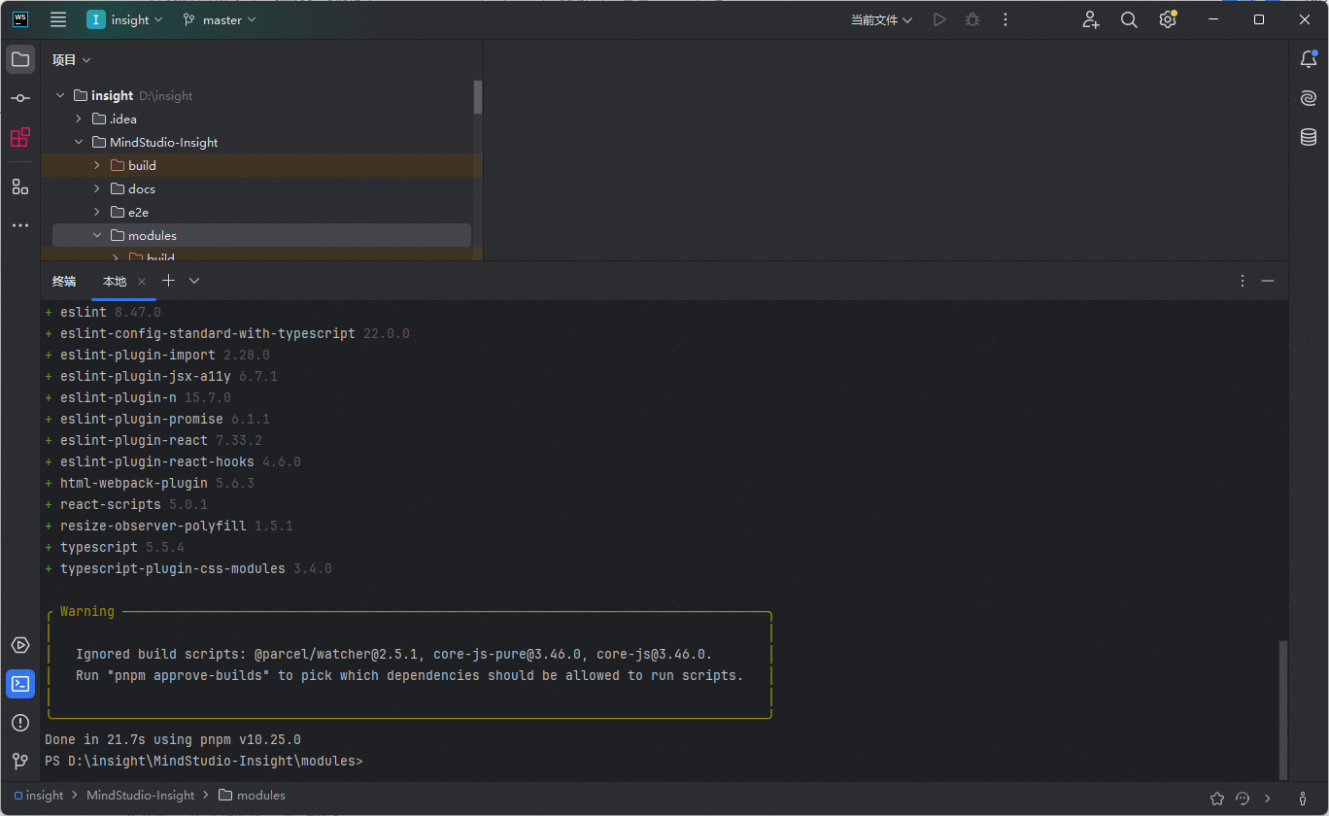Select the Terminal tool window icon
This screenshot has width=1329, height=816.
[x=20, y=684]
